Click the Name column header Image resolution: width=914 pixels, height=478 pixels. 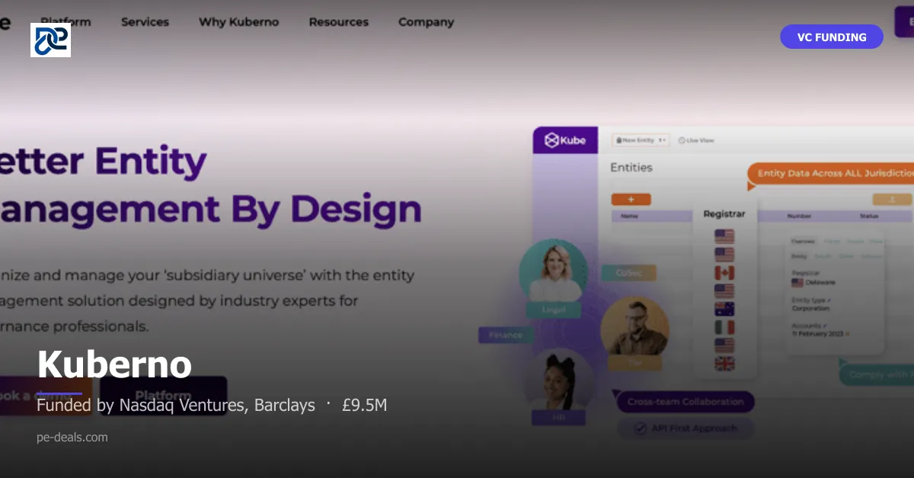point(629,217)
